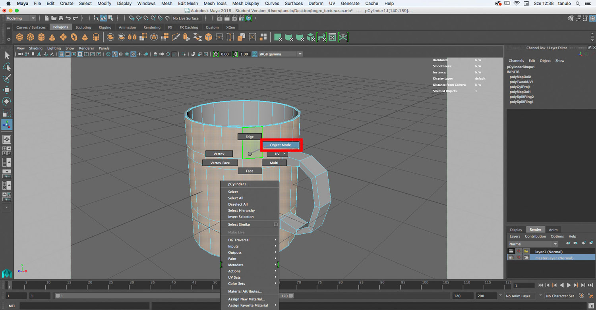596x310 pixels.
Task: Click the polygon torus shelf icon
Action: point(74,37)
